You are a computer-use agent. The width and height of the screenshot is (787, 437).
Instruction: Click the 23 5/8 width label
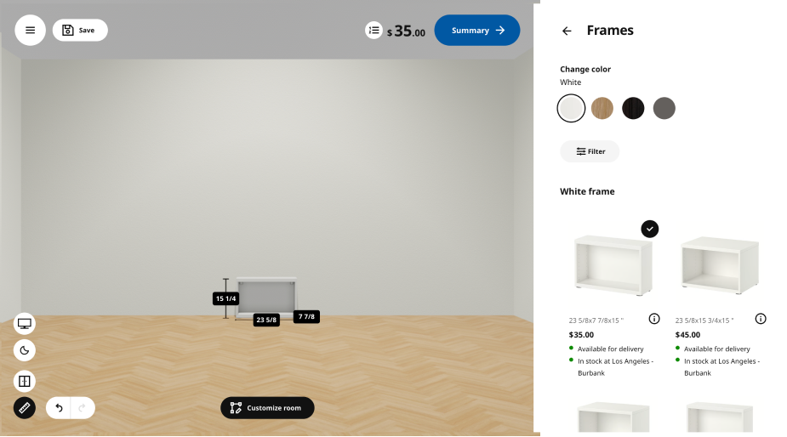pyautogui.click(x=266, y=320)
